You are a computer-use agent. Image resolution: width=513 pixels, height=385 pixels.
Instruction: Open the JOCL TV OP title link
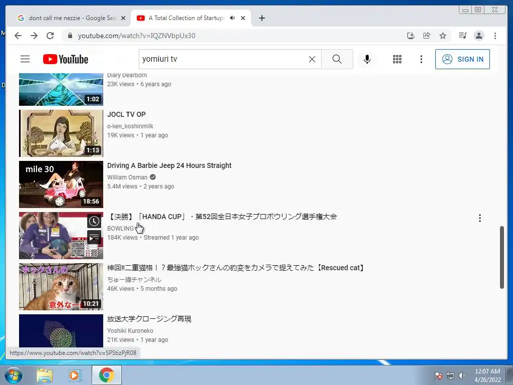click(x=126, y=115)
